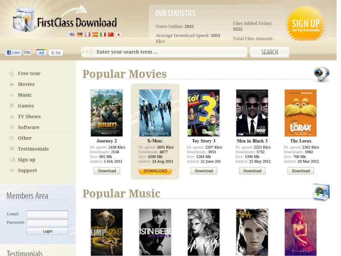Open the X-Men poster
Image resolution: width=341 pixels, height=256 pixels.
pos(155,113)
